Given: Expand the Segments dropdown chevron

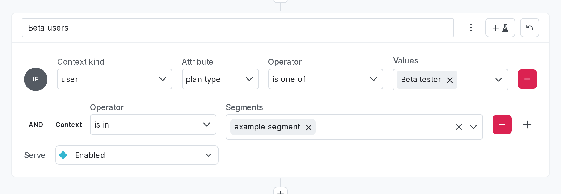Looking at the screenshot, I should tap(473, 127).
